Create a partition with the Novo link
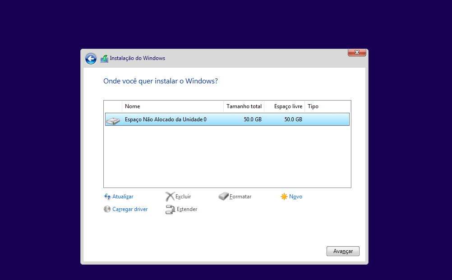Image resolution: width=452 pixels, height=280 pixels. tap(295, 197)
